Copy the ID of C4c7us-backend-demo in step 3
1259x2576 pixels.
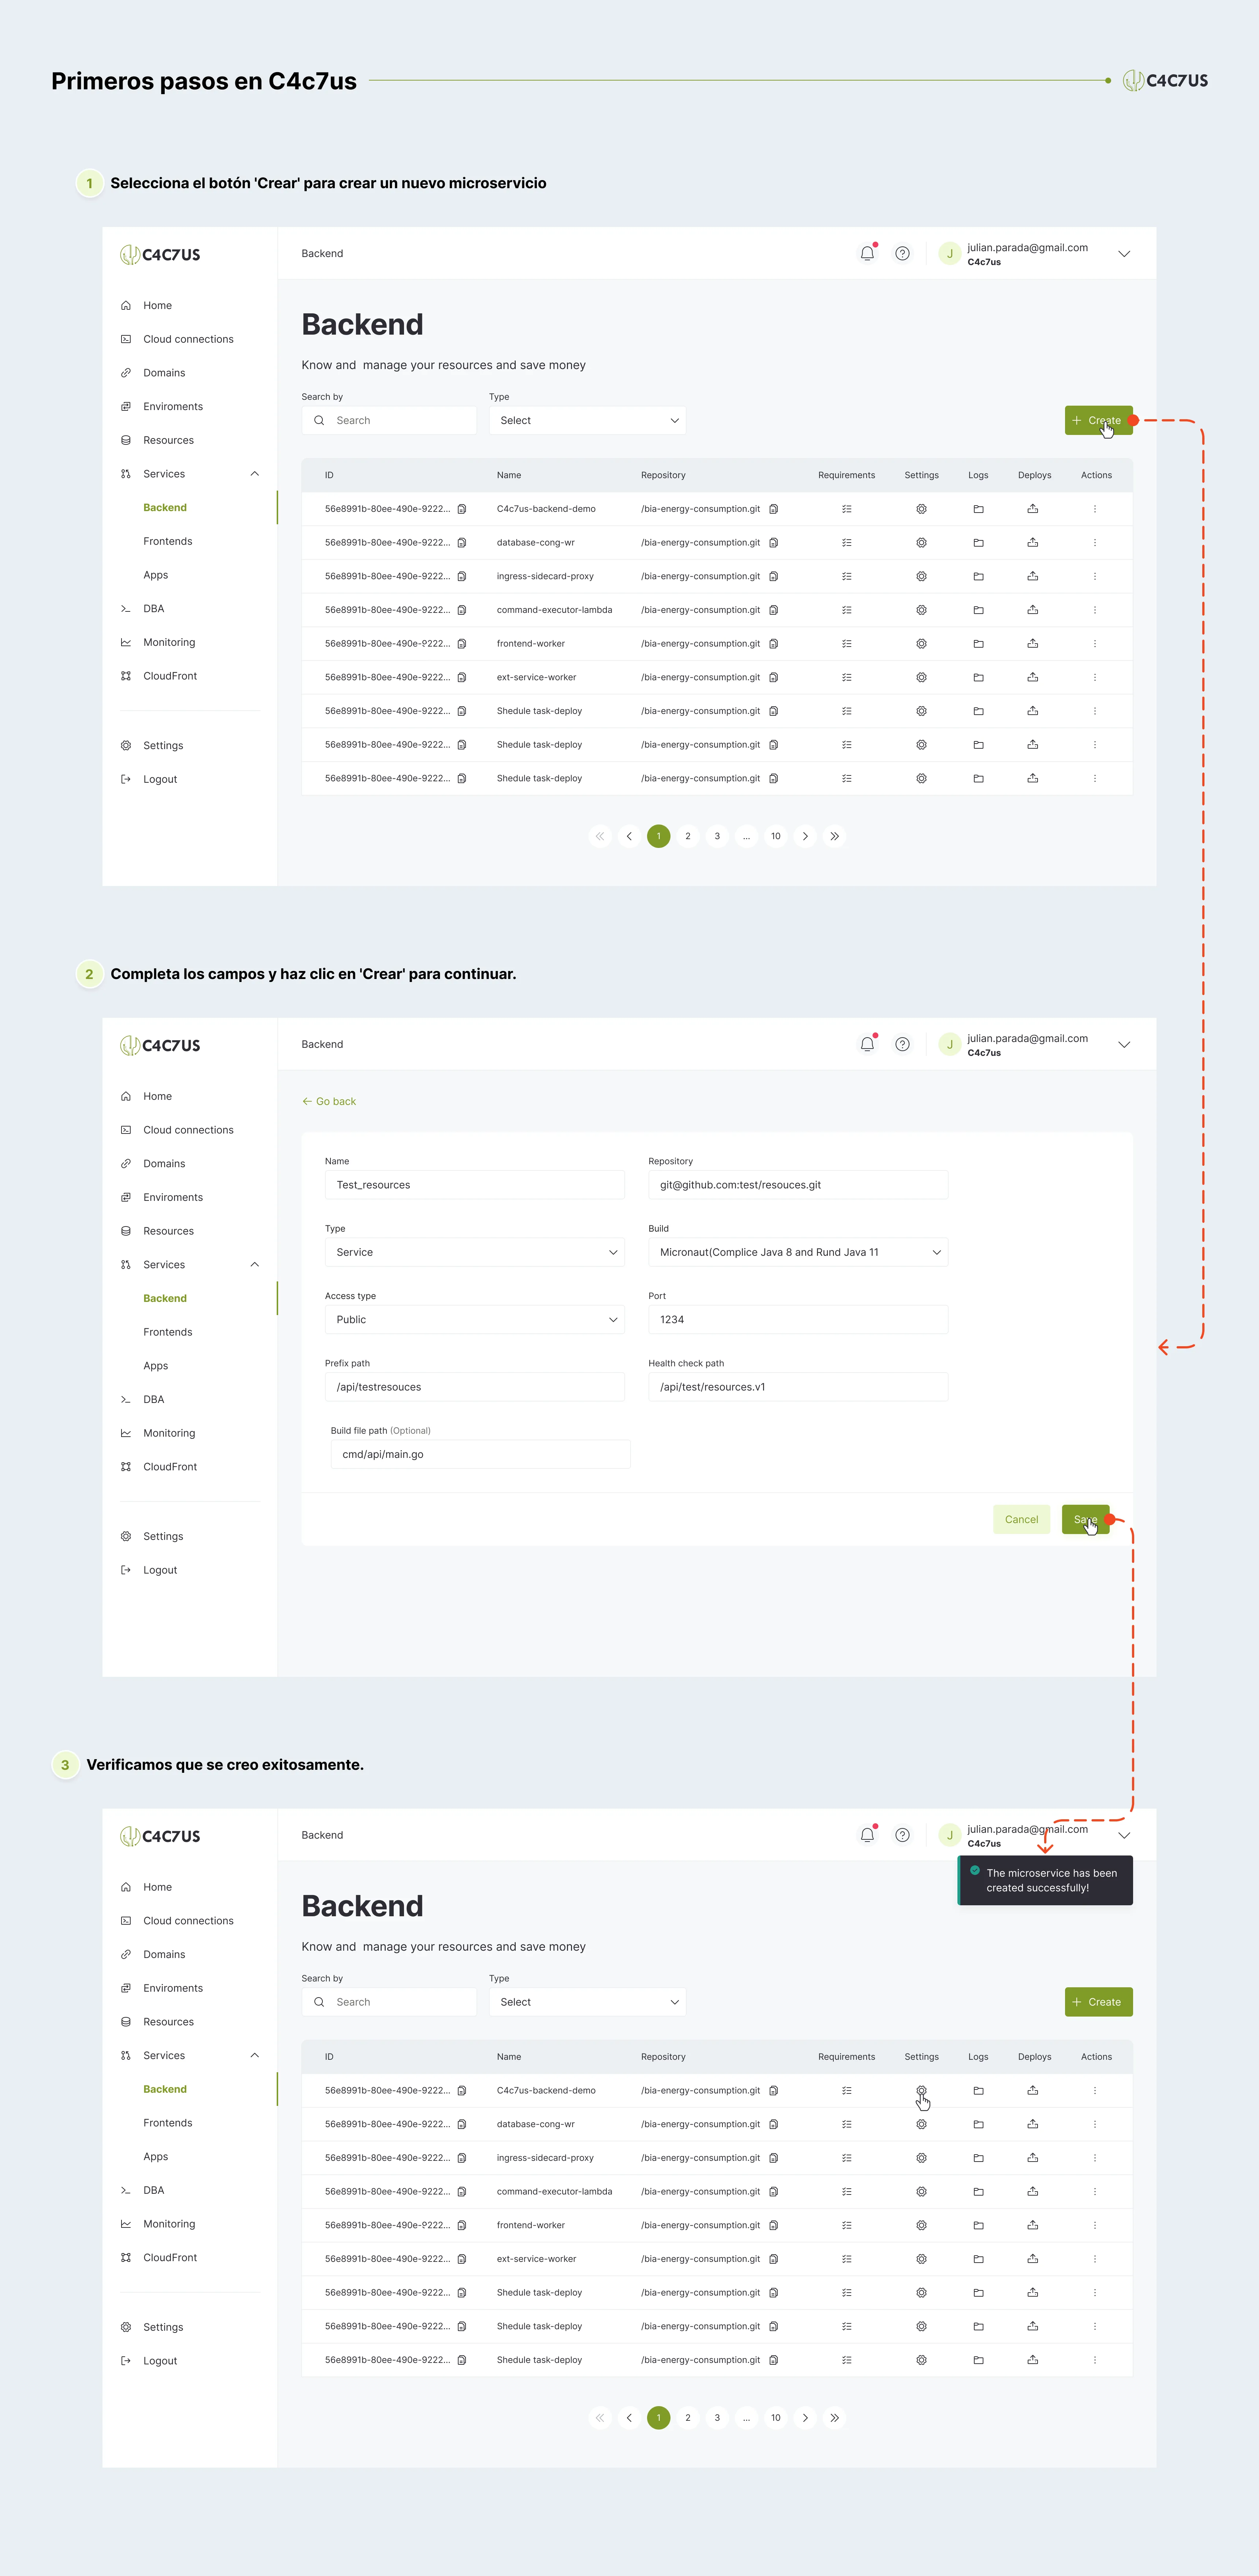(x=462, y=2090)
